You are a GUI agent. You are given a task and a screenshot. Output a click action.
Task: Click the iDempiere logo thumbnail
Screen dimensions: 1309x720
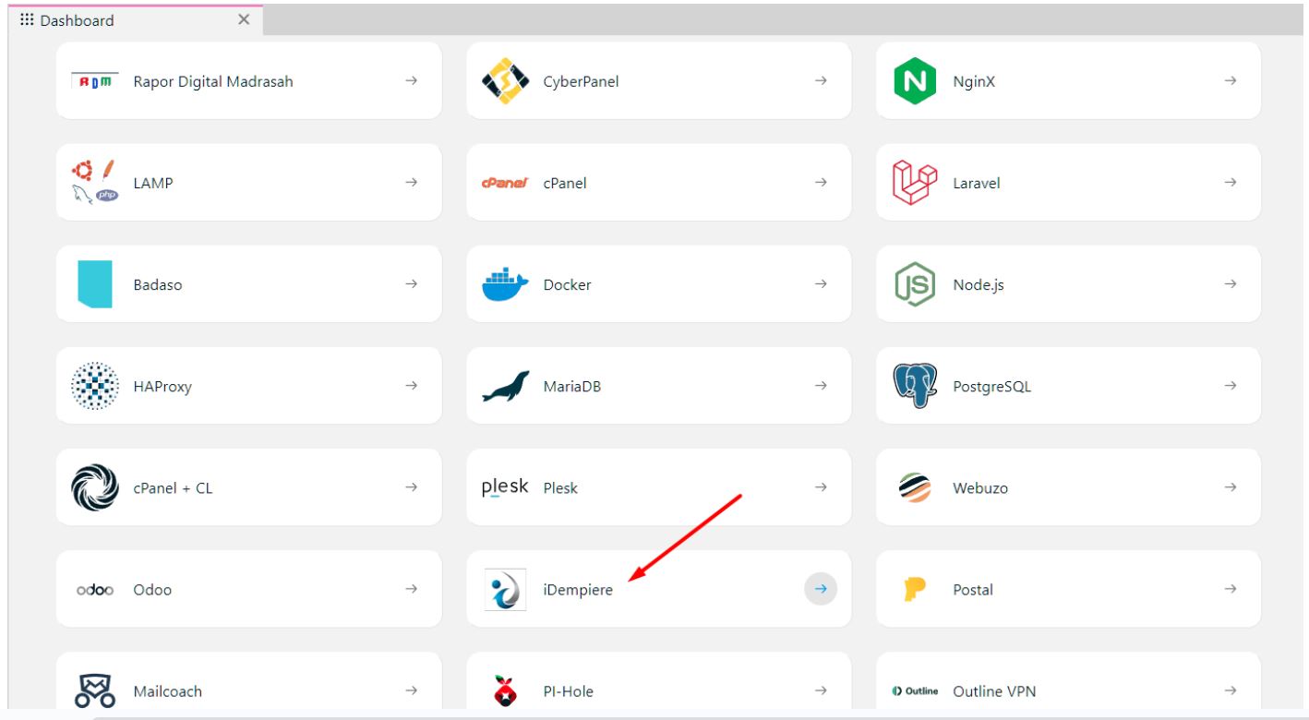point(505,589)
